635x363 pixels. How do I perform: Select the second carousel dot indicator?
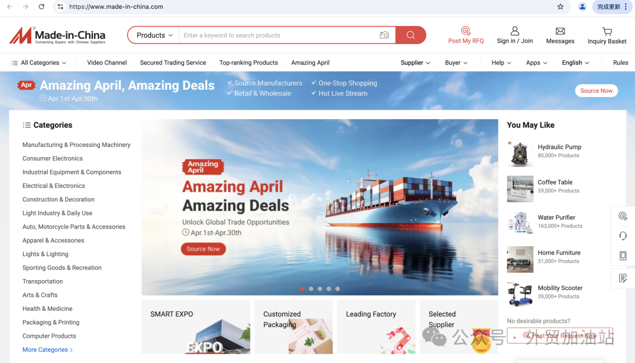coord(311,289)
